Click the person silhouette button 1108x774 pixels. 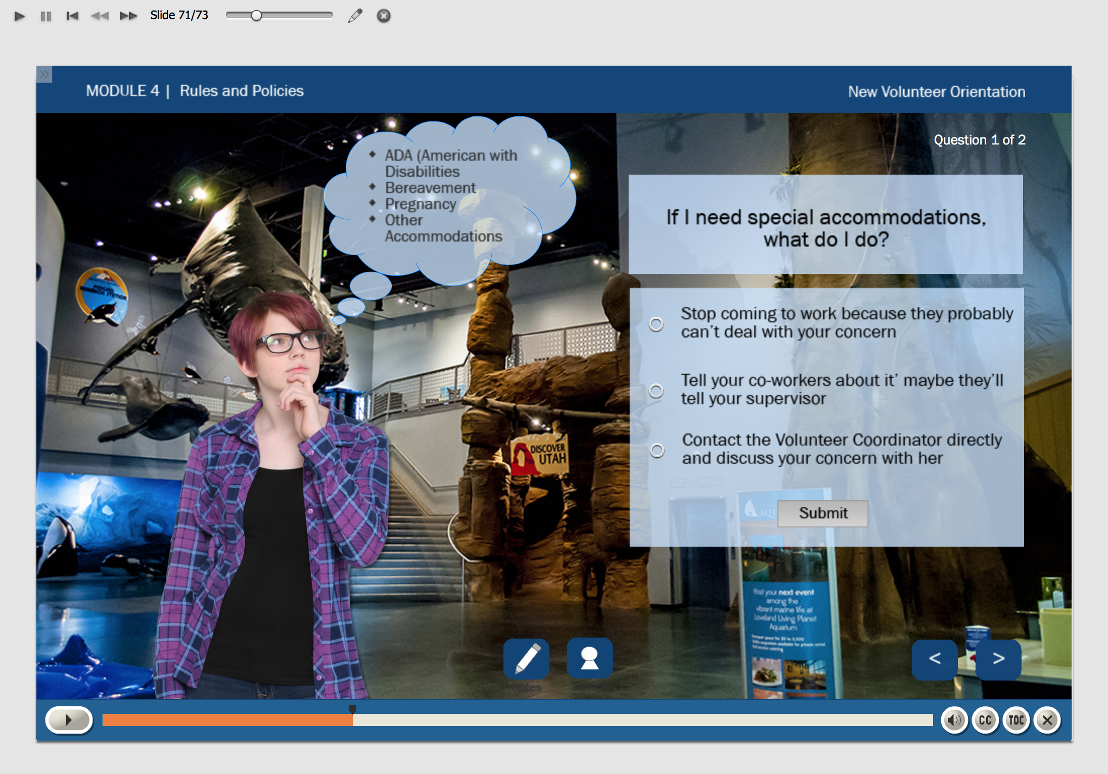(x=589, y=659)
